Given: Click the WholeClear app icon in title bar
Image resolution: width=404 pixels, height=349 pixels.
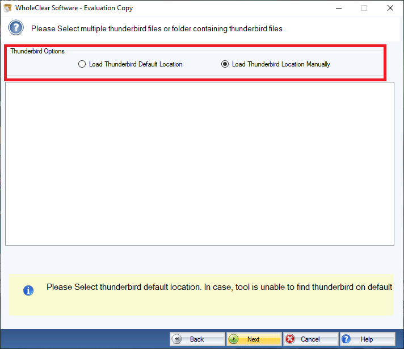Looking at the screenshot, I should pyautogui.click(x=7, y=8).
